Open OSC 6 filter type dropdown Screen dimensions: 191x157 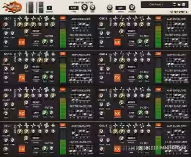(x=132, y=113)
